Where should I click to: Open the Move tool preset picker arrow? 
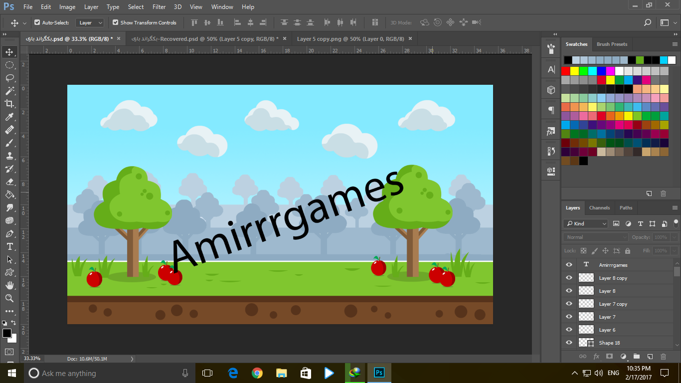(24, 23)
